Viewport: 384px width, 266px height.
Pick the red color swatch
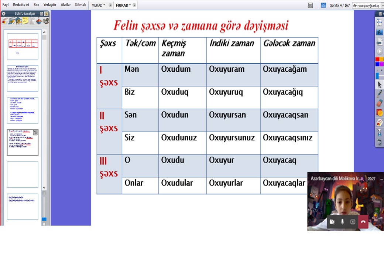pos(377,59)
